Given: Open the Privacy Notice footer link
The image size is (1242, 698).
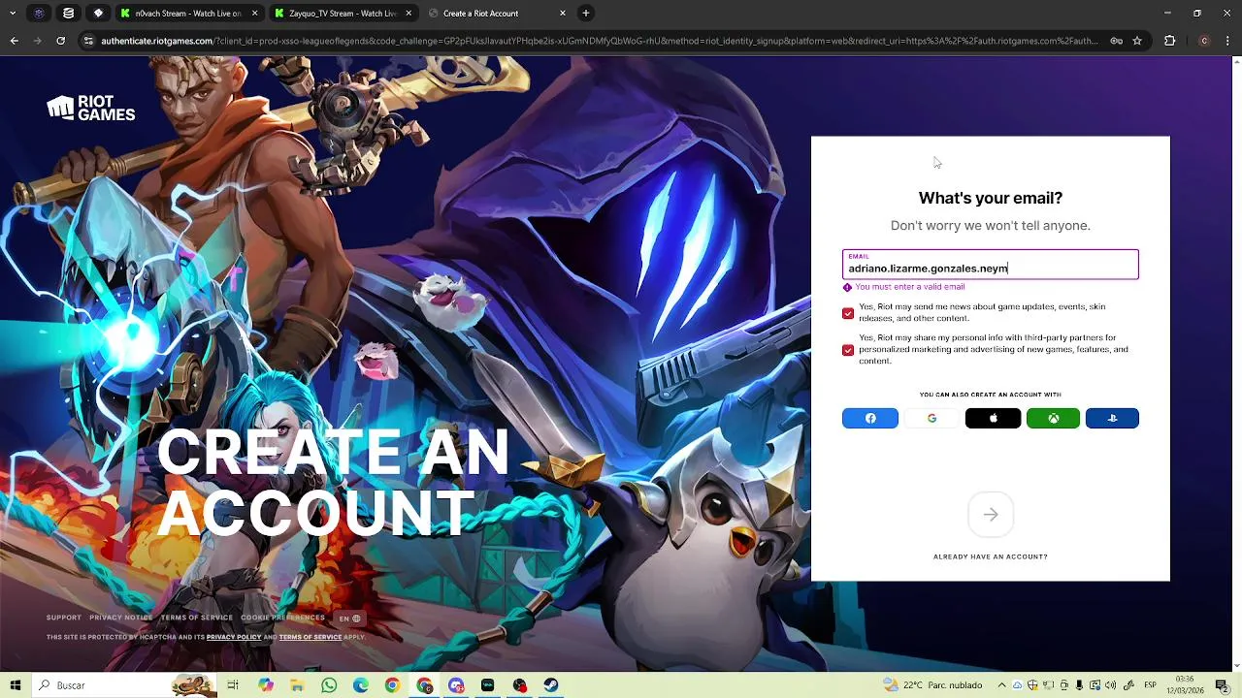Looking at the screenshot, I should coord(121,618).
